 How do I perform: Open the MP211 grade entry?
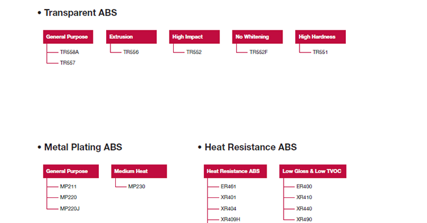point(68,186)
